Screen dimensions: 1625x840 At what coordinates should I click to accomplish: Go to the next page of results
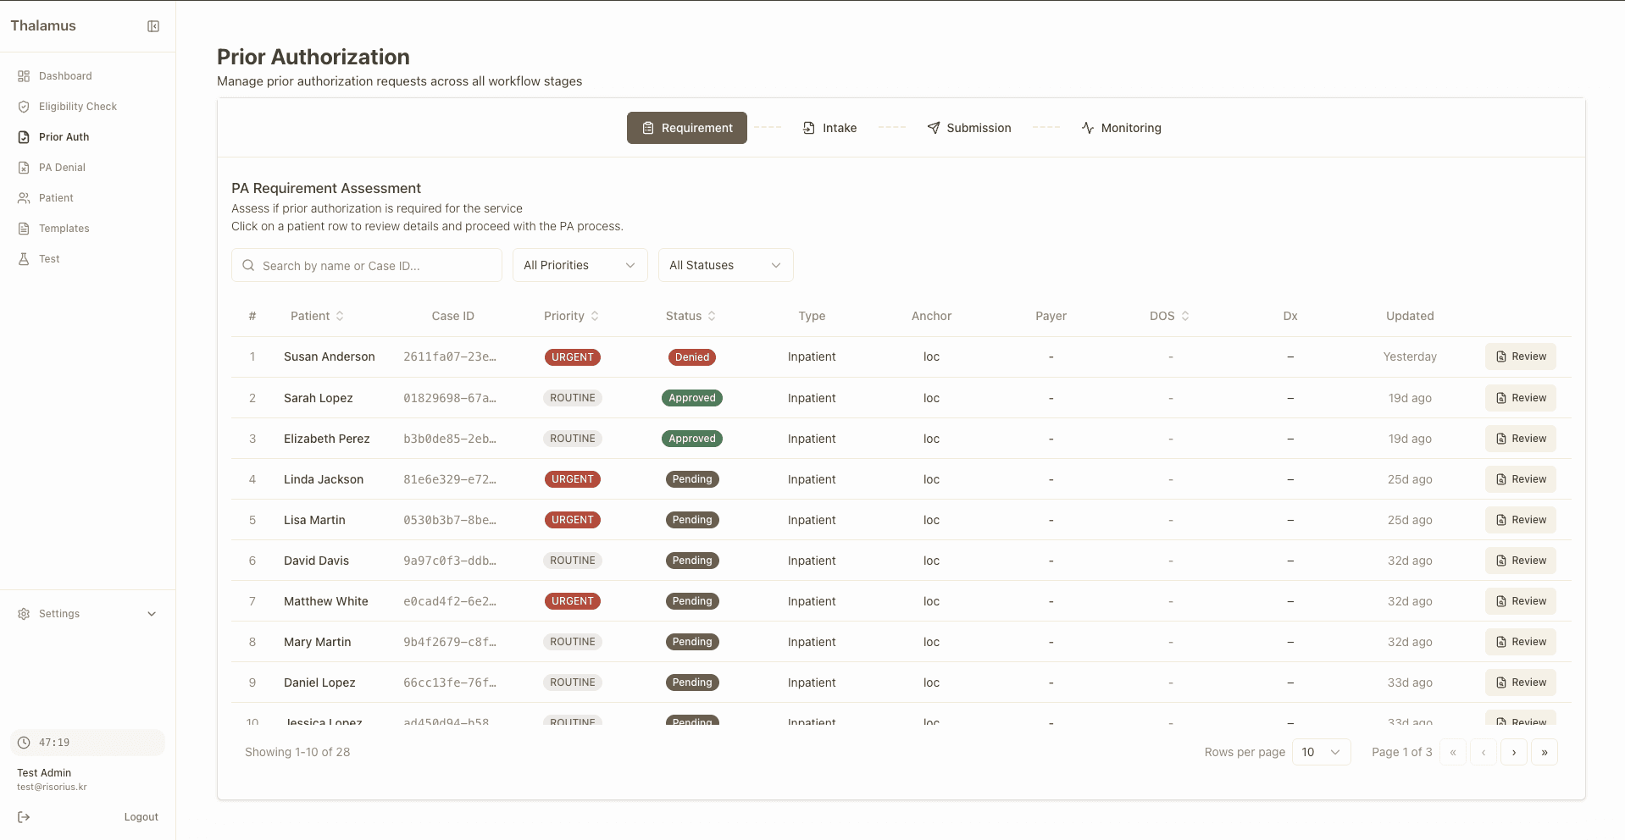[1514, 752]
